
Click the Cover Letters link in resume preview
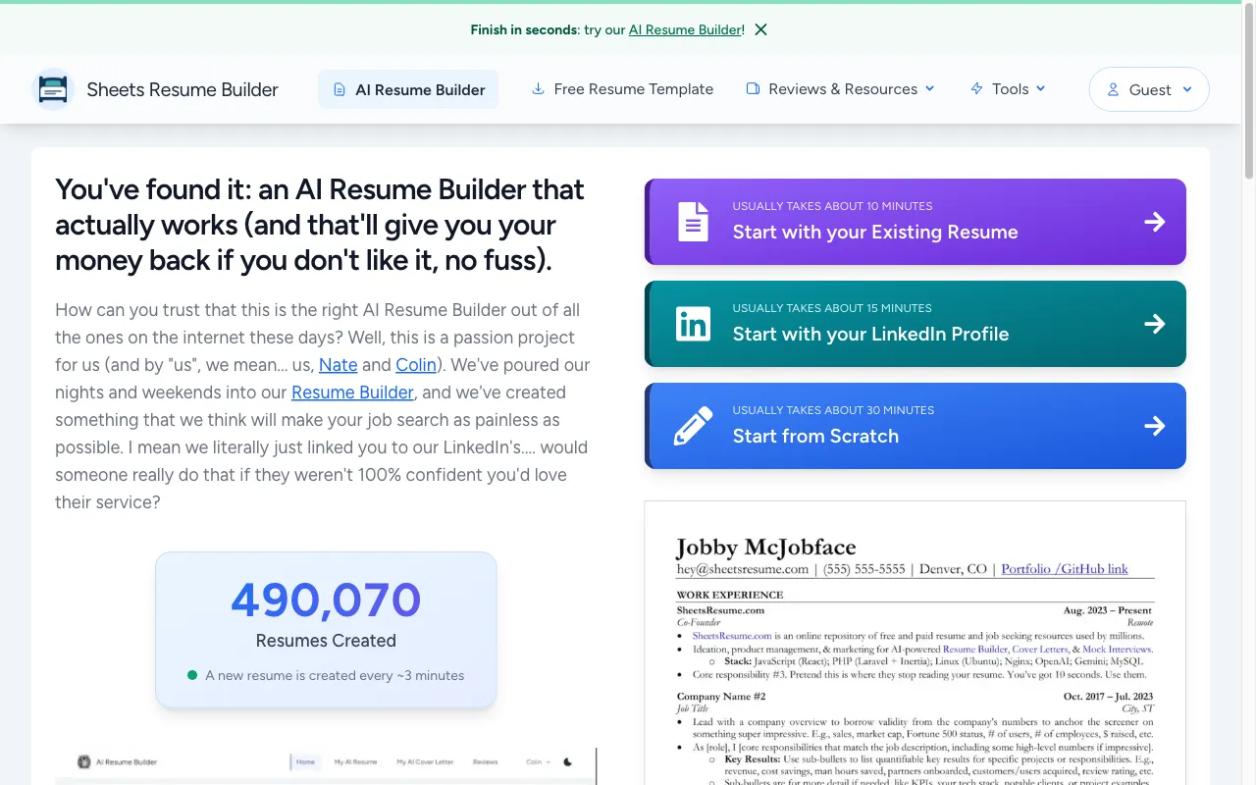(x=1039, y=649)
